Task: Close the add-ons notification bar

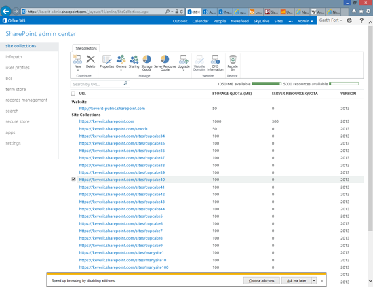Action: coord(322,281)
